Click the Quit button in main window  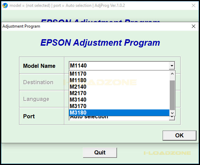pos(100,153)
